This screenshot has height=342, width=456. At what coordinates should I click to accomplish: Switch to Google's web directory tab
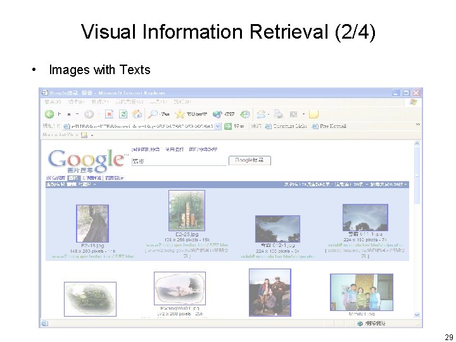pyautogui.click(x=114, y=178)
